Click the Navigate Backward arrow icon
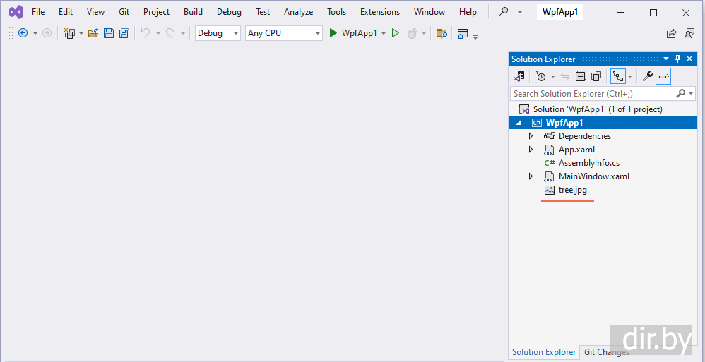The image size is (705, 362). tap(23, 33)
